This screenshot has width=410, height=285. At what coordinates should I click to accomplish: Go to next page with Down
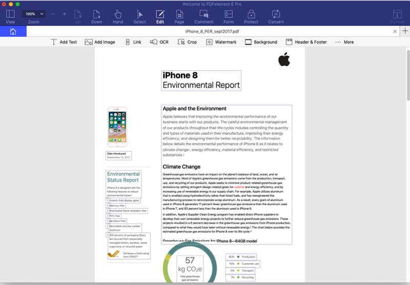tap(97, 17)
